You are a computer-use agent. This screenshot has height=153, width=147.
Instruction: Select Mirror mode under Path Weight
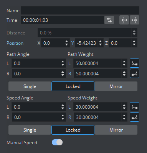point(116,86)
